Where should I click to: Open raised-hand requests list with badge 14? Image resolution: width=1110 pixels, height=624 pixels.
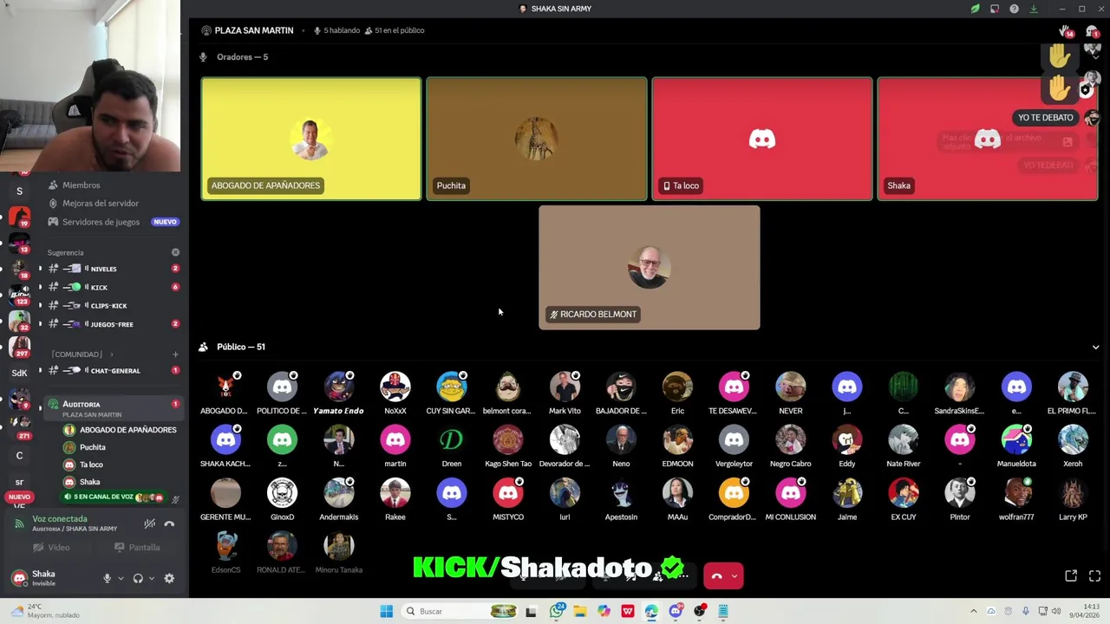[x=1066, y=32]
